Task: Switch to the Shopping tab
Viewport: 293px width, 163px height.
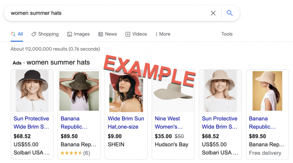Action: (45, 34)
